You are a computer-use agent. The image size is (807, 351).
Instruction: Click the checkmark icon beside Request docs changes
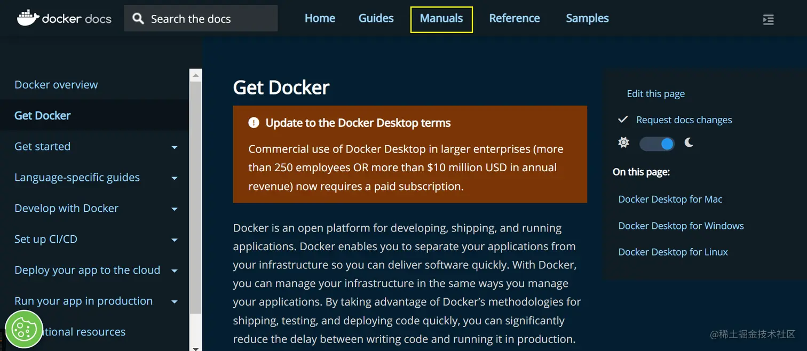click(x=622, y=119)
